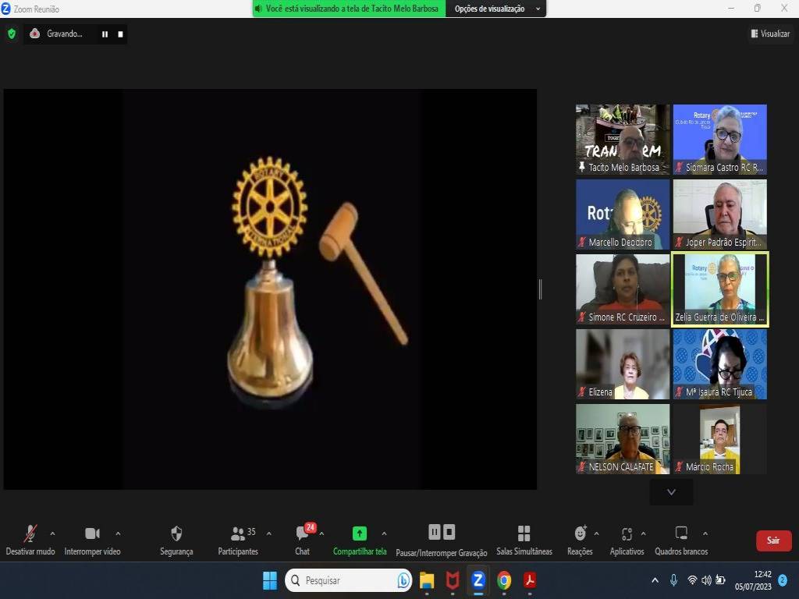Click the Compartilhar tela share icon
The image size is (799, 599).
tap(359, 534)
